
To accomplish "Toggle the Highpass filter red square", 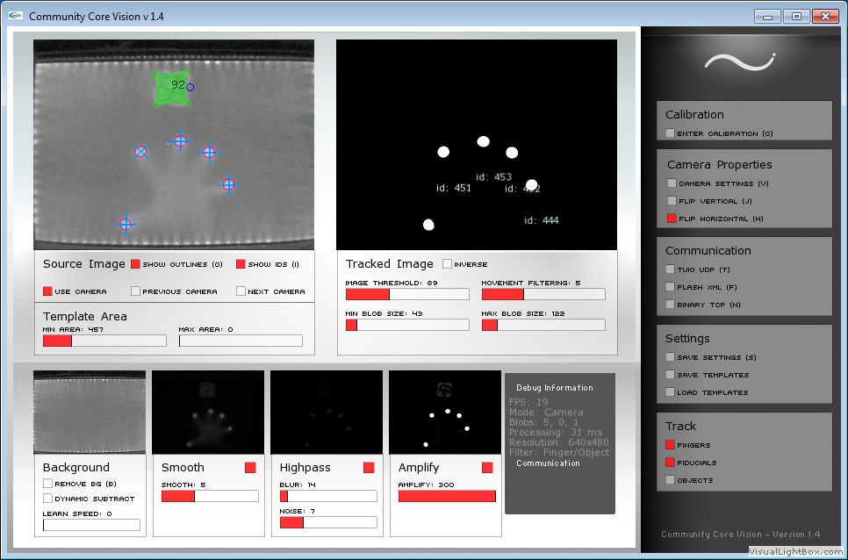I will coord(369,468).
